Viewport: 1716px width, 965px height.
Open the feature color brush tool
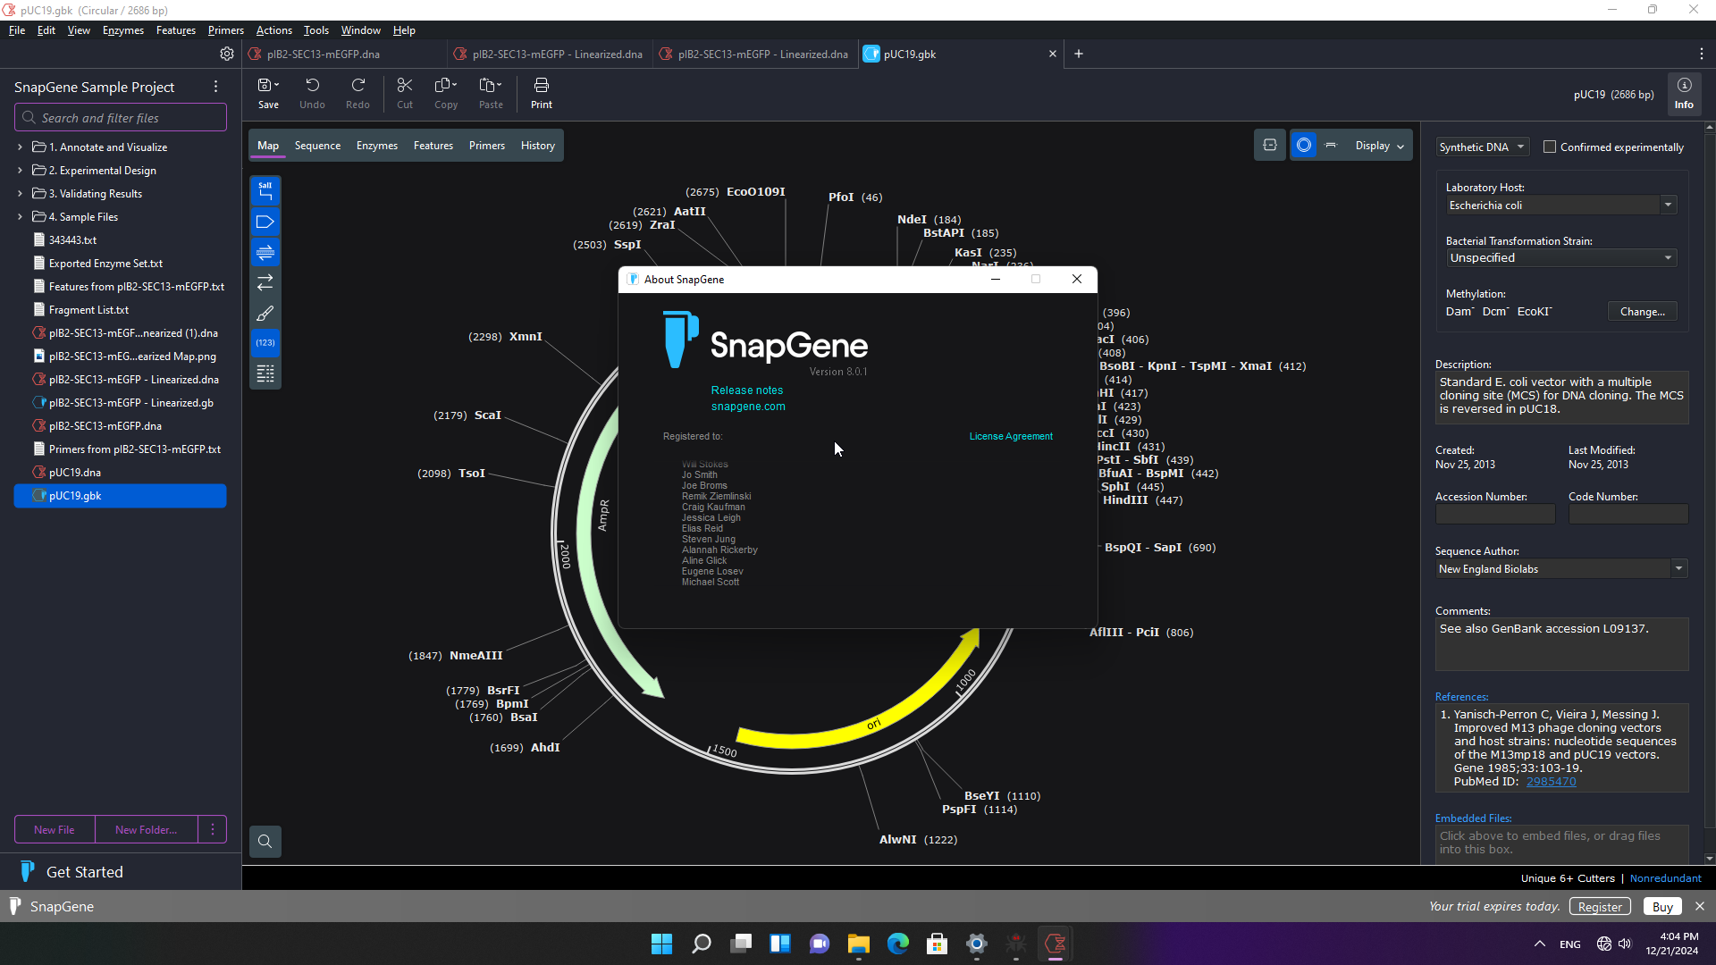point(265,313)
